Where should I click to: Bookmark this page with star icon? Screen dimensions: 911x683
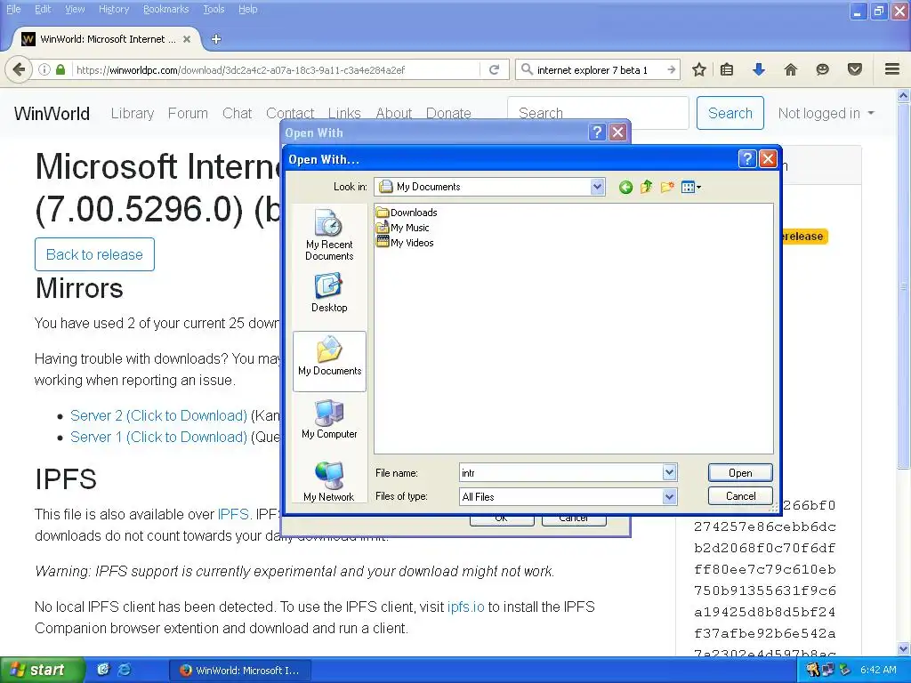[x=699, y=69]
